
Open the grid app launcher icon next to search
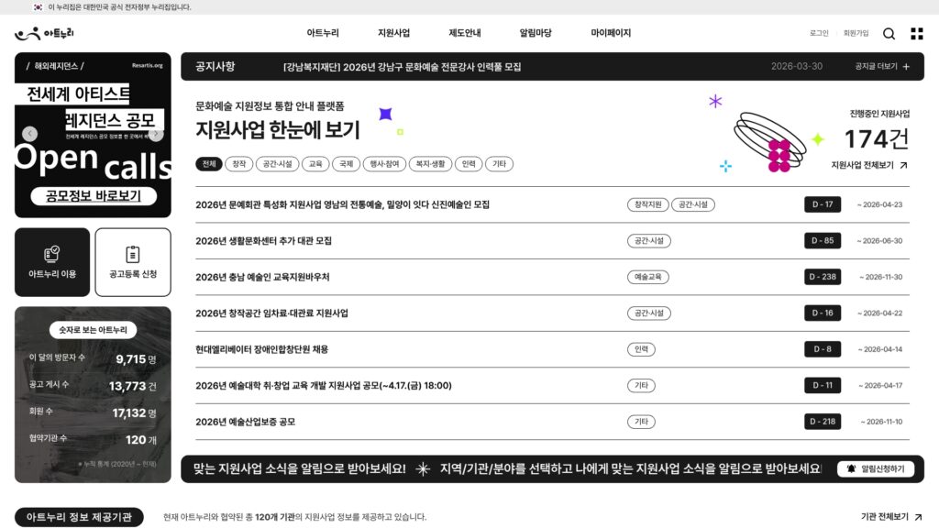[x=916, y=33]
